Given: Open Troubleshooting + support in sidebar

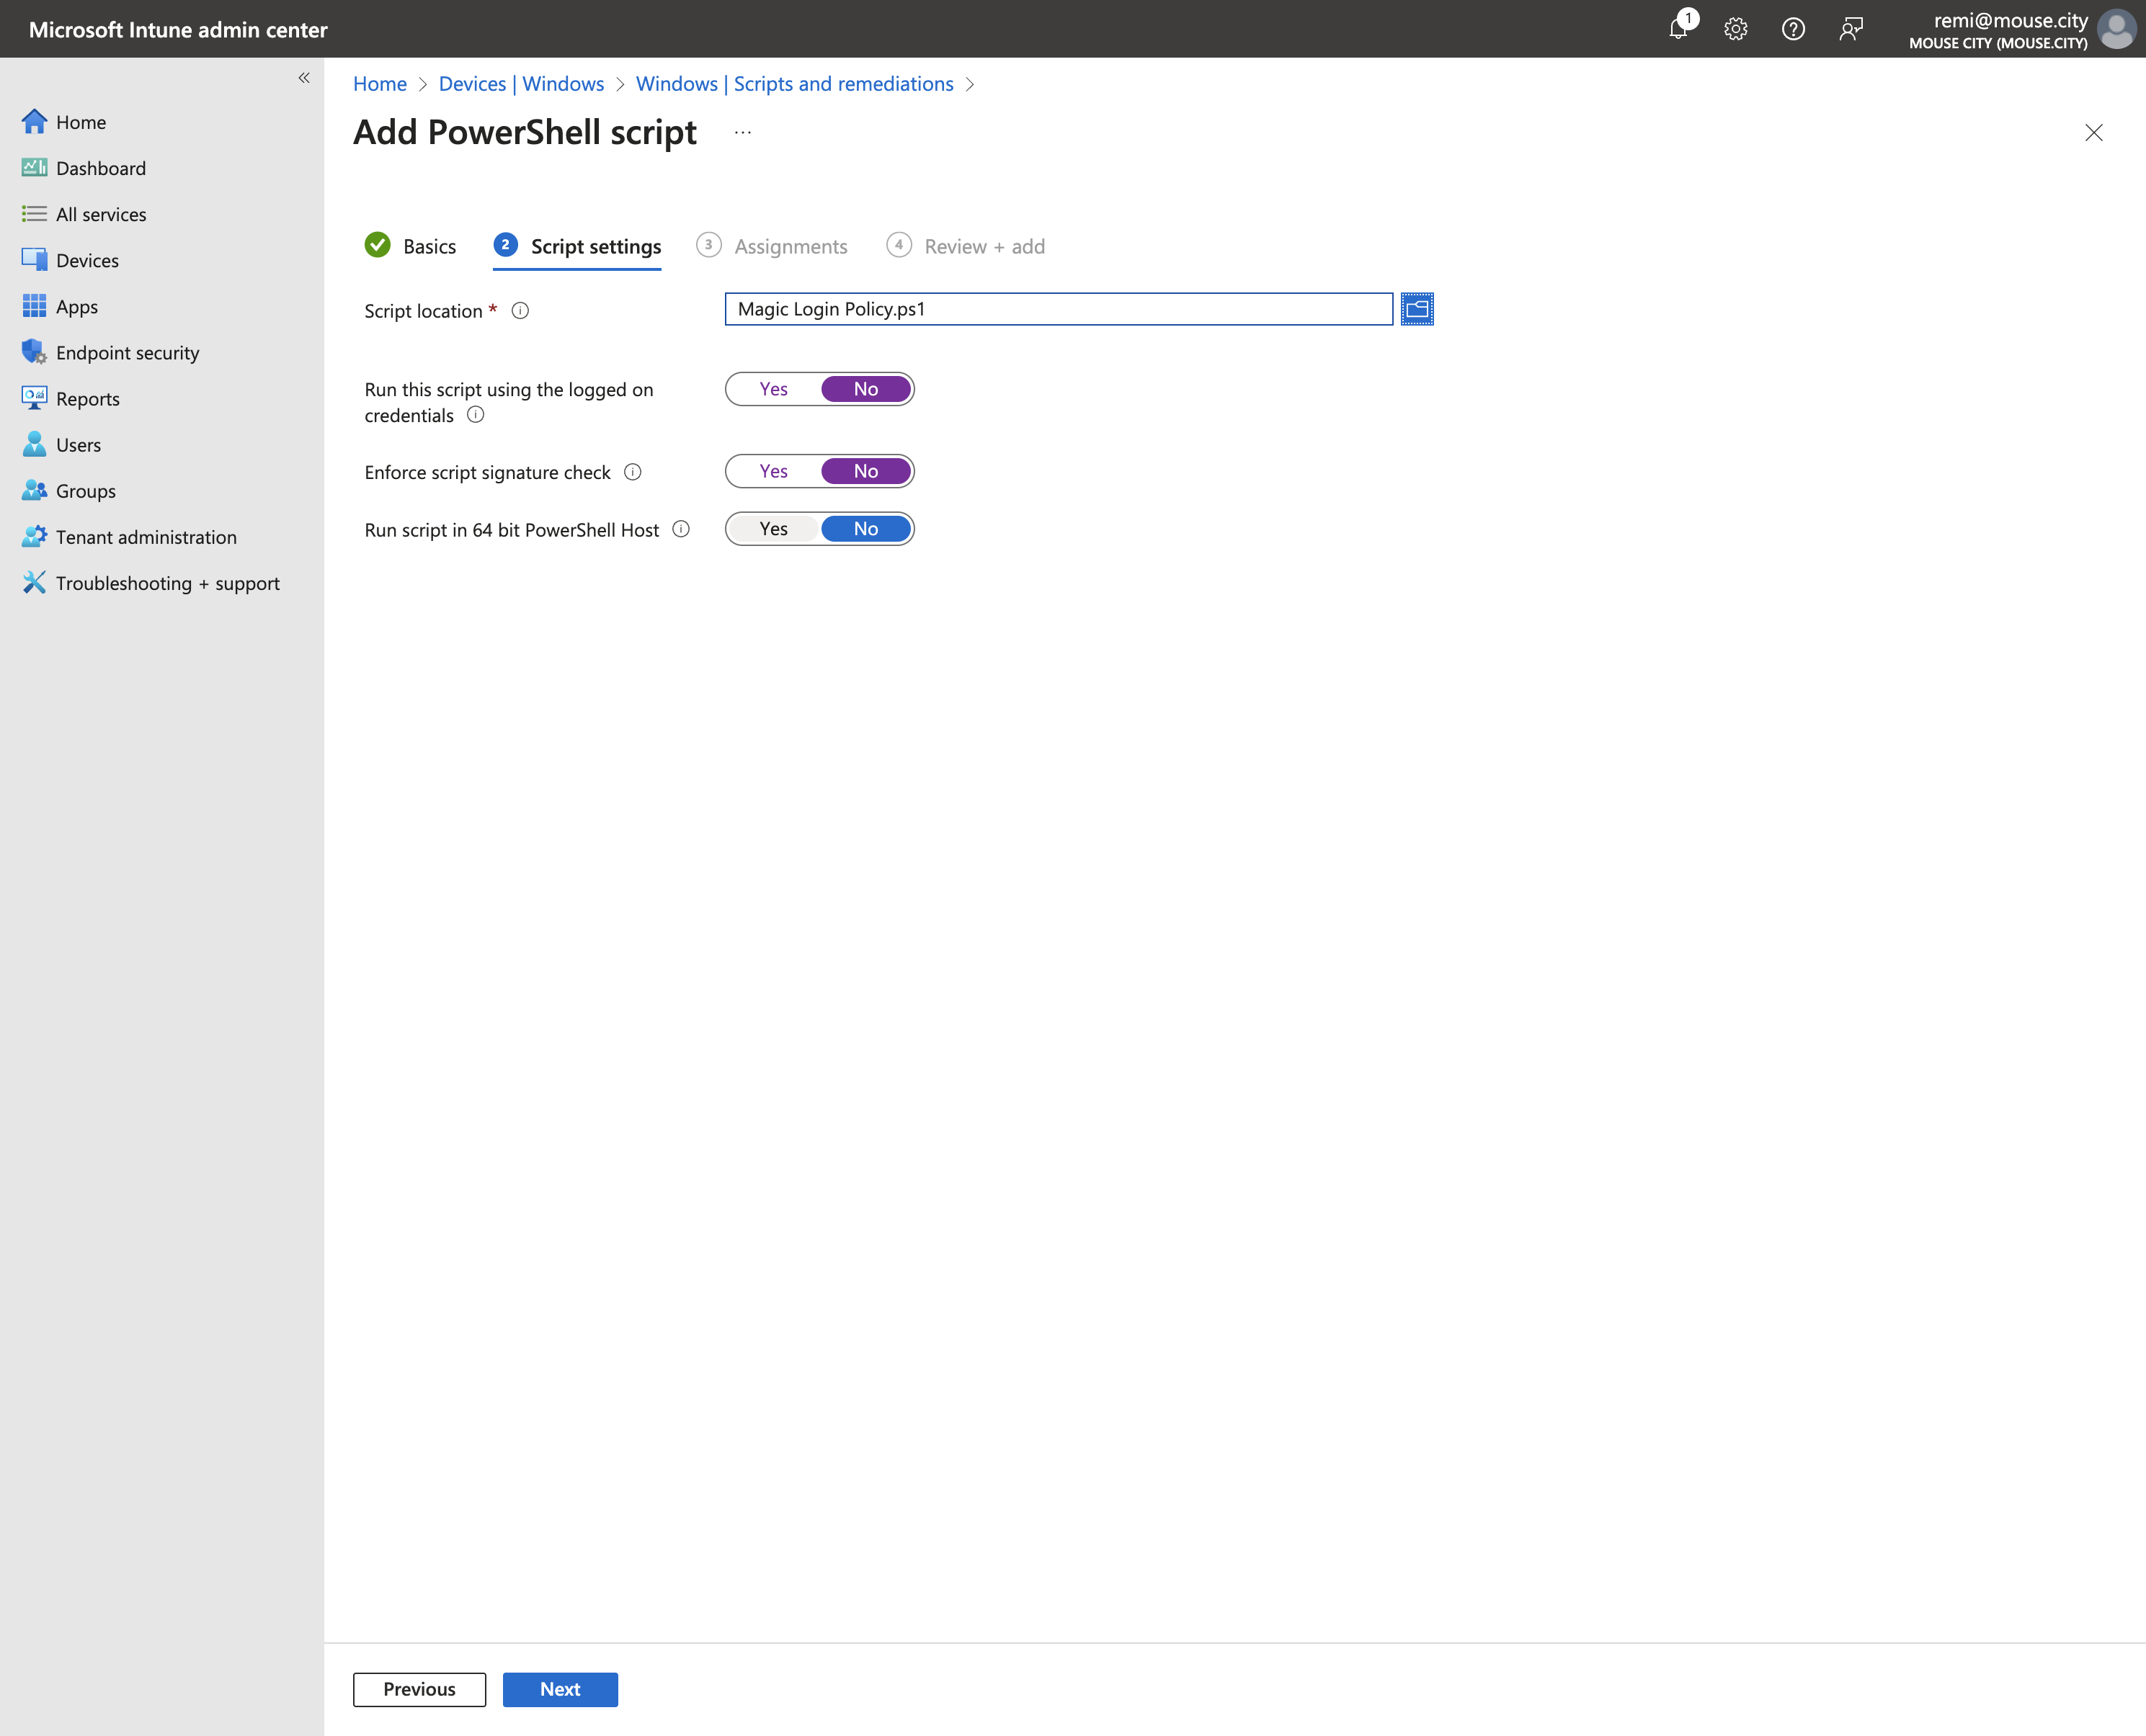Looking at the screenshot, I should 150,582.
